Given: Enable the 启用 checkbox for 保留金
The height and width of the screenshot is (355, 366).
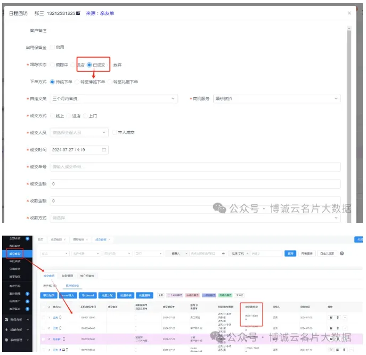Looking at the screenshot, I should (x=52, y=47).
